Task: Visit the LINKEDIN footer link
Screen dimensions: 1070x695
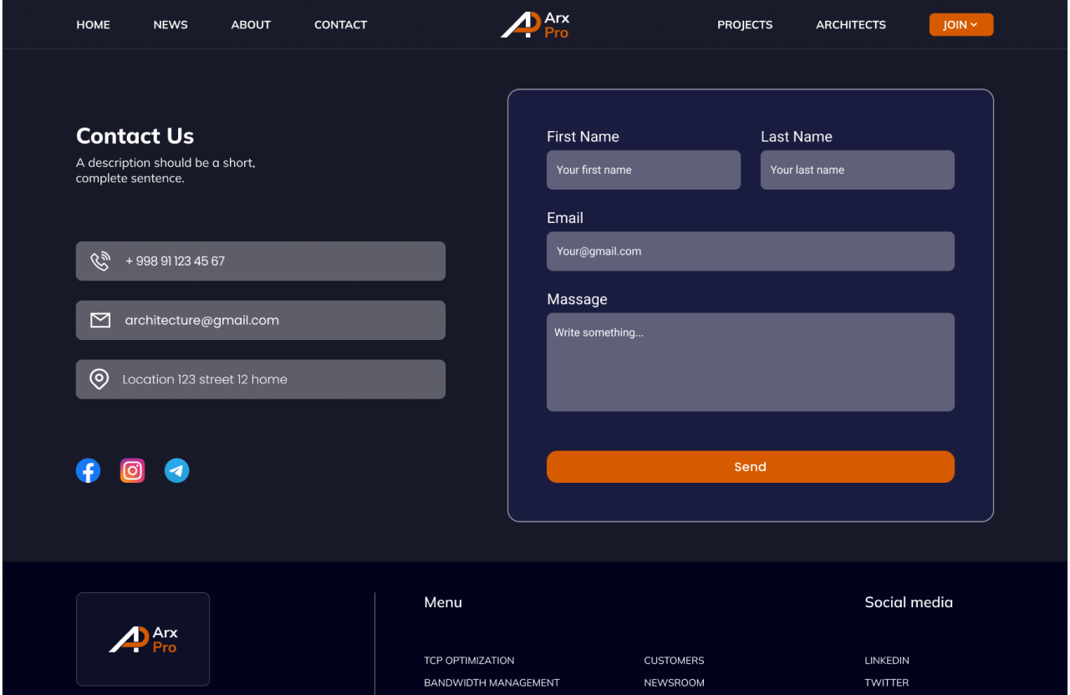Action: [x=886, y=661]
